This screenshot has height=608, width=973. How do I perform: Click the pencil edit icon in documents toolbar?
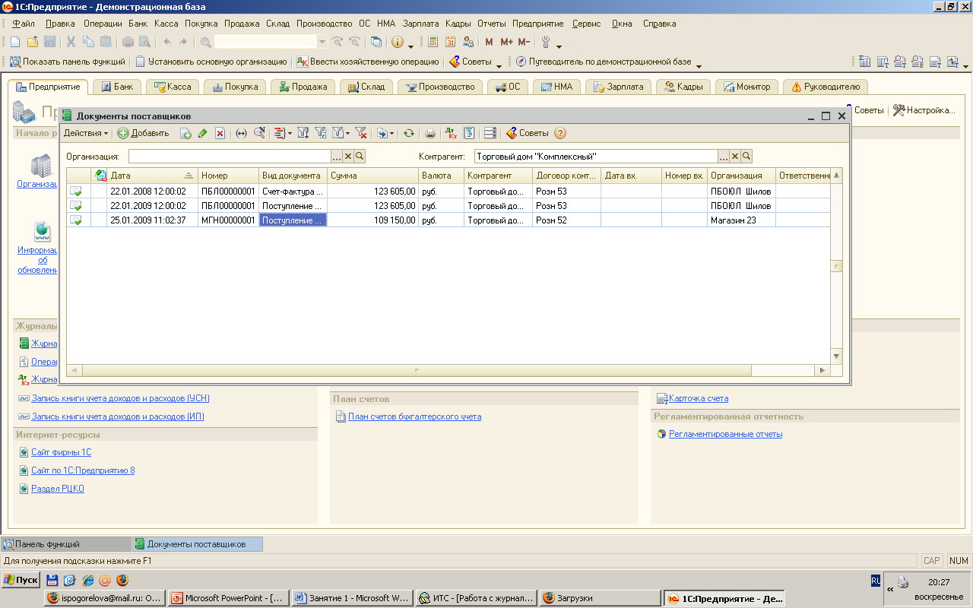tap(202, 133)
